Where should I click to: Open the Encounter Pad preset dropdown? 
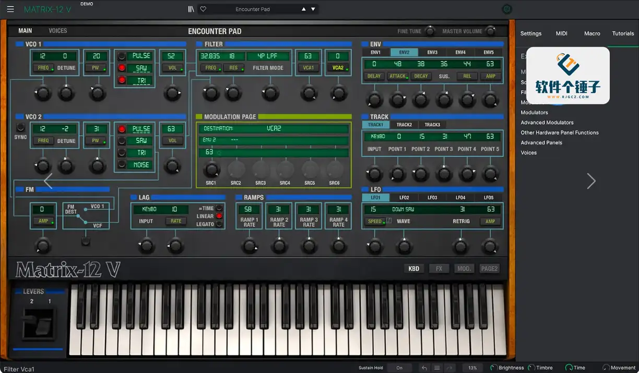pos(254,8)
